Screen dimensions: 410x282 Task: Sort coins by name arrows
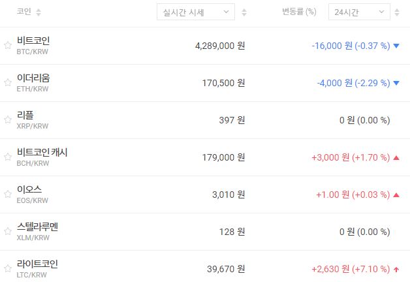click(x=38, y=12)
